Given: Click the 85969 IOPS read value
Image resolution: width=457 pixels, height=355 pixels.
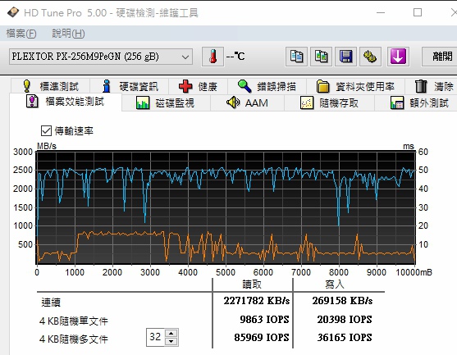Looking at the screenshot, I should pyautogui.click(x=262, y=338).
